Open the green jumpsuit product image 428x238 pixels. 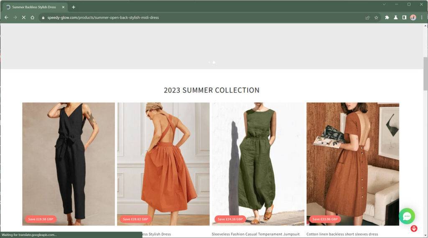pos(258,164)
